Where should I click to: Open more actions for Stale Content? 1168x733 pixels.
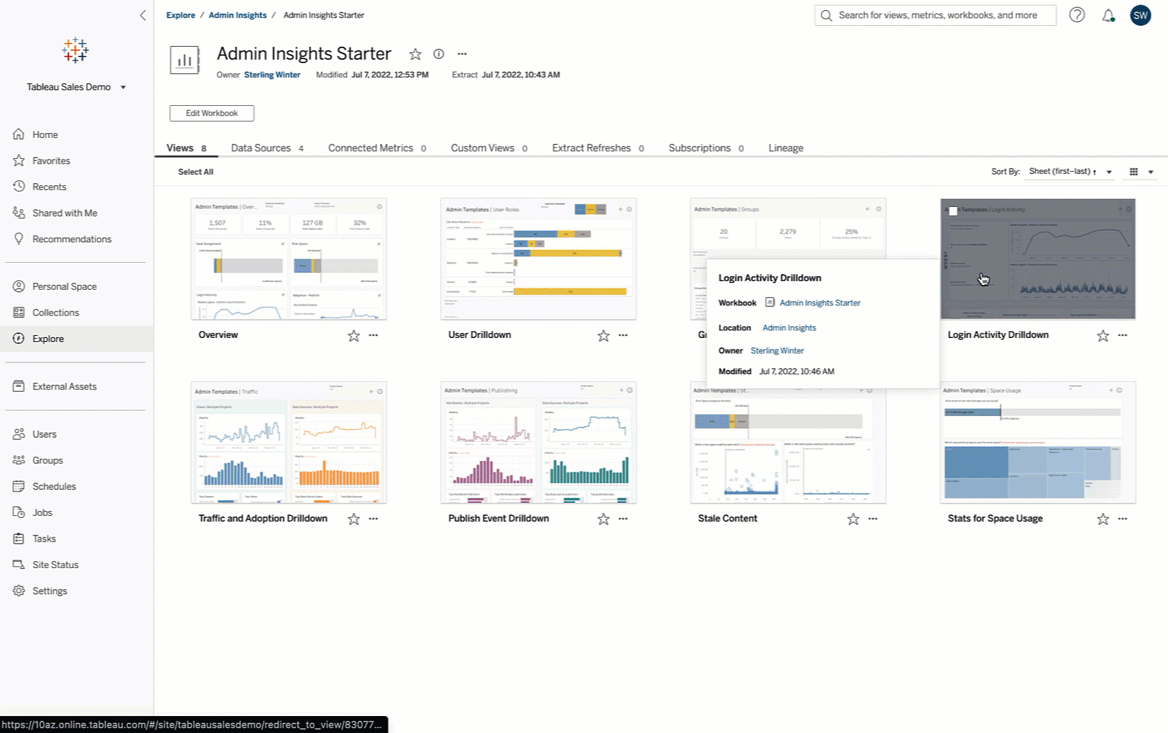[873, 519]
